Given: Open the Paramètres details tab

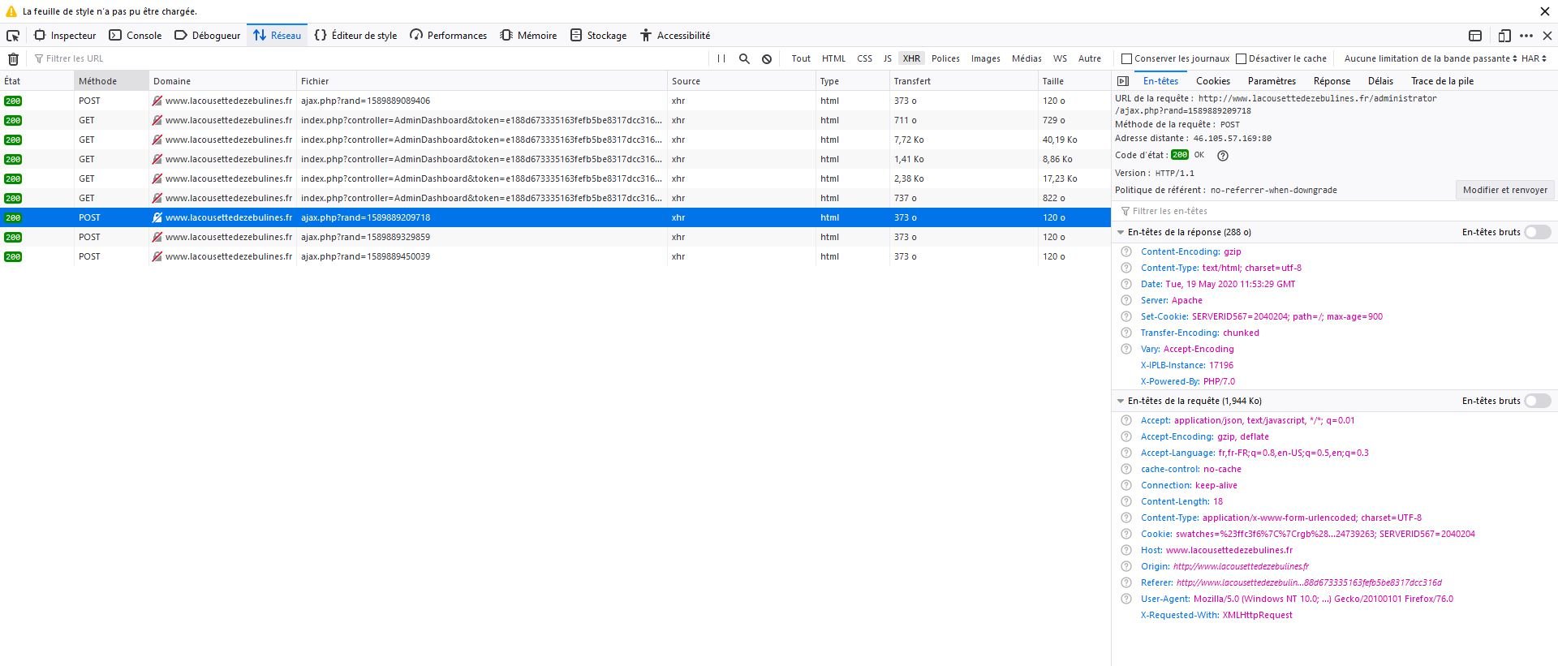Looking at the screenshot, I should 1272,81.
